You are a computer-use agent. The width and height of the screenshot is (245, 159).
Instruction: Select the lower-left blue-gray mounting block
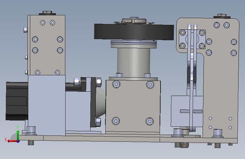[x=47, y=105]
